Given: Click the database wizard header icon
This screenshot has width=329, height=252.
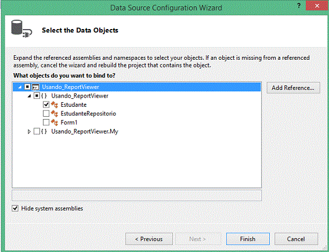Looking at the screenshot, I should pos(21,29).
